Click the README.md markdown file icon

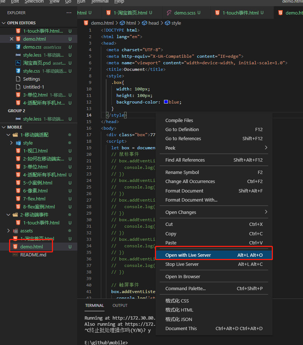coord(15,255)
